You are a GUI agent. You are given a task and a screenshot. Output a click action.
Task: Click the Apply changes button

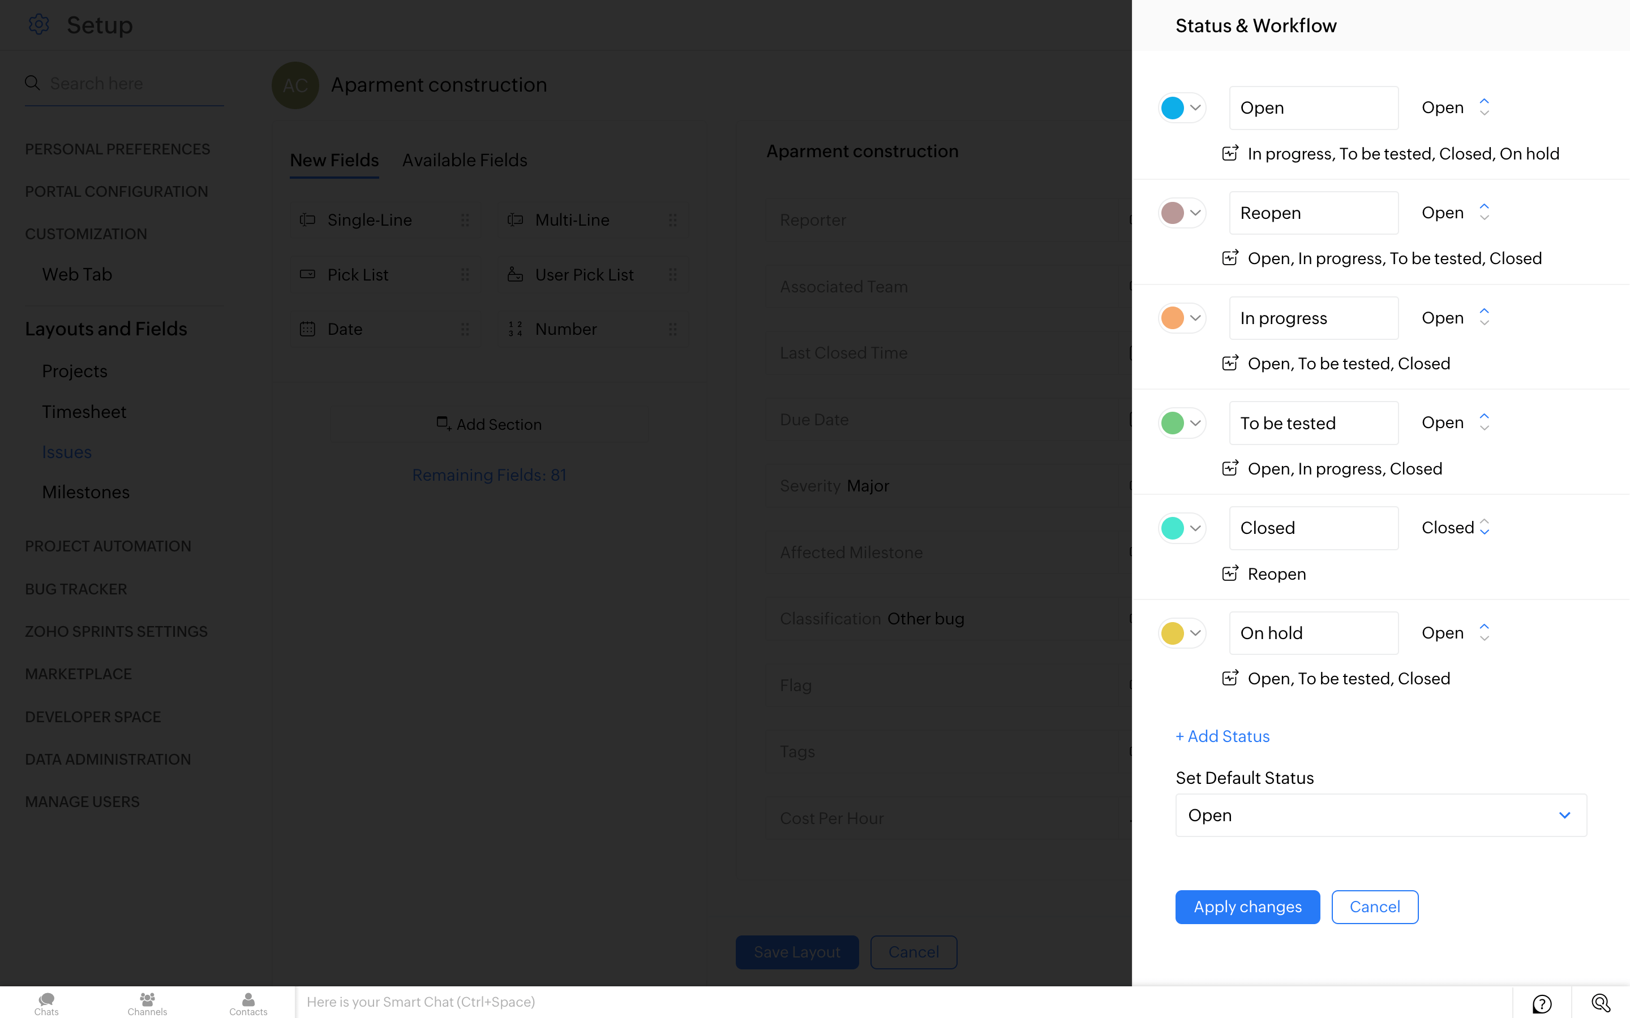tap(1247, 907)
